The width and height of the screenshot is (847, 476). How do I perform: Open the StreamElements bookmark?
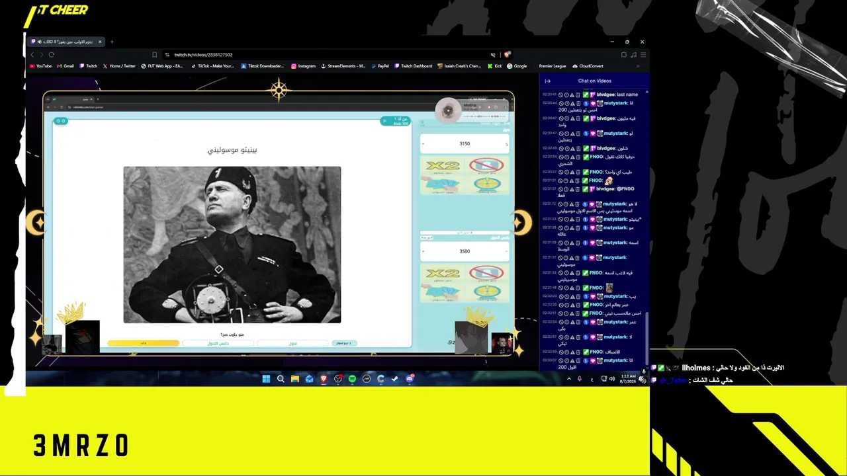pos(343,66)
